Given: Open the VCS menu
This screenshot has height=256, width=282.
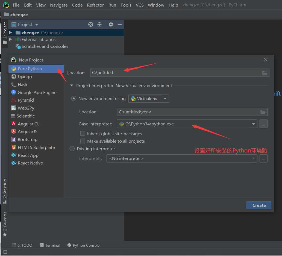Looking at the screenshot, I should click(140, 5).
